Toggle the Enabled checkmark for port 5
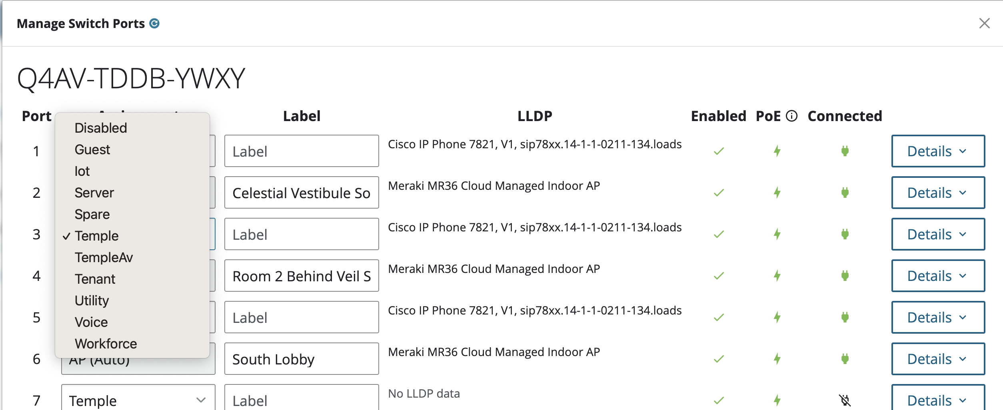 coord(719,317)
